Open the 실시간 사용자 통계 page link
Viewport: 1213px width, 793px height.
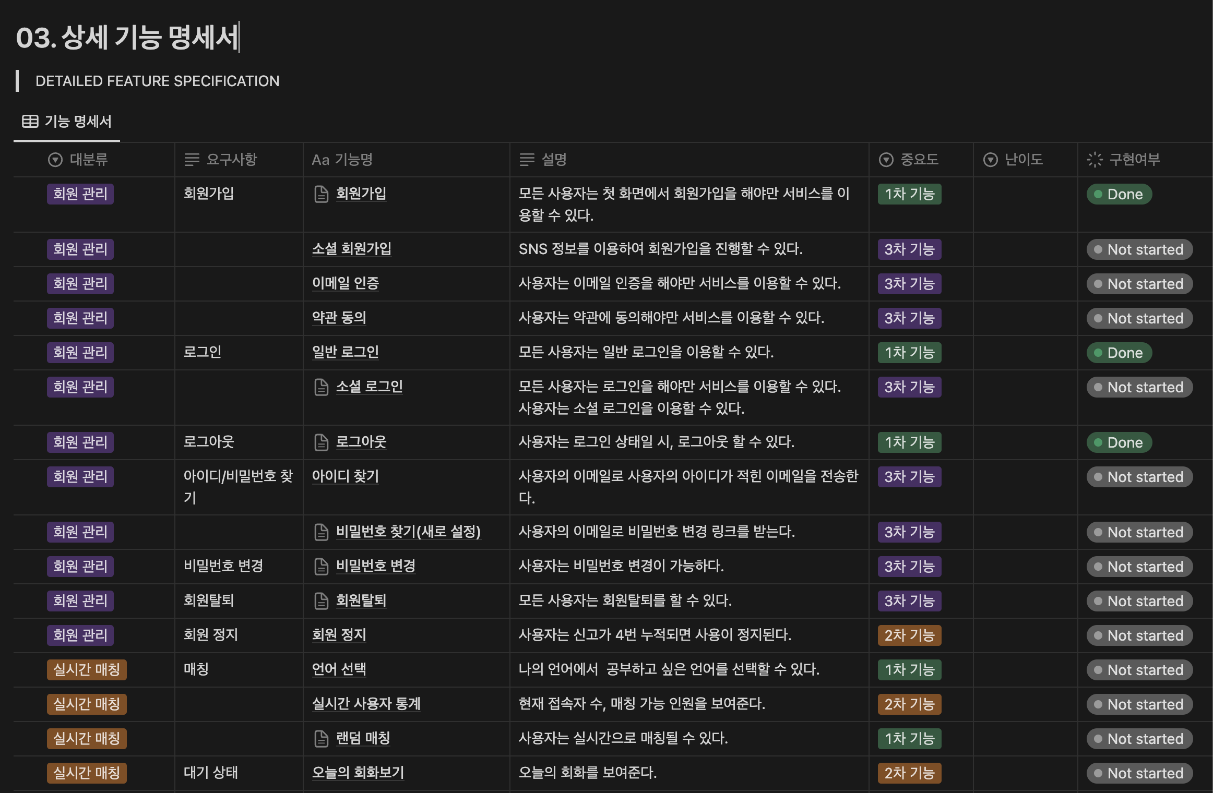pos(366,704)
